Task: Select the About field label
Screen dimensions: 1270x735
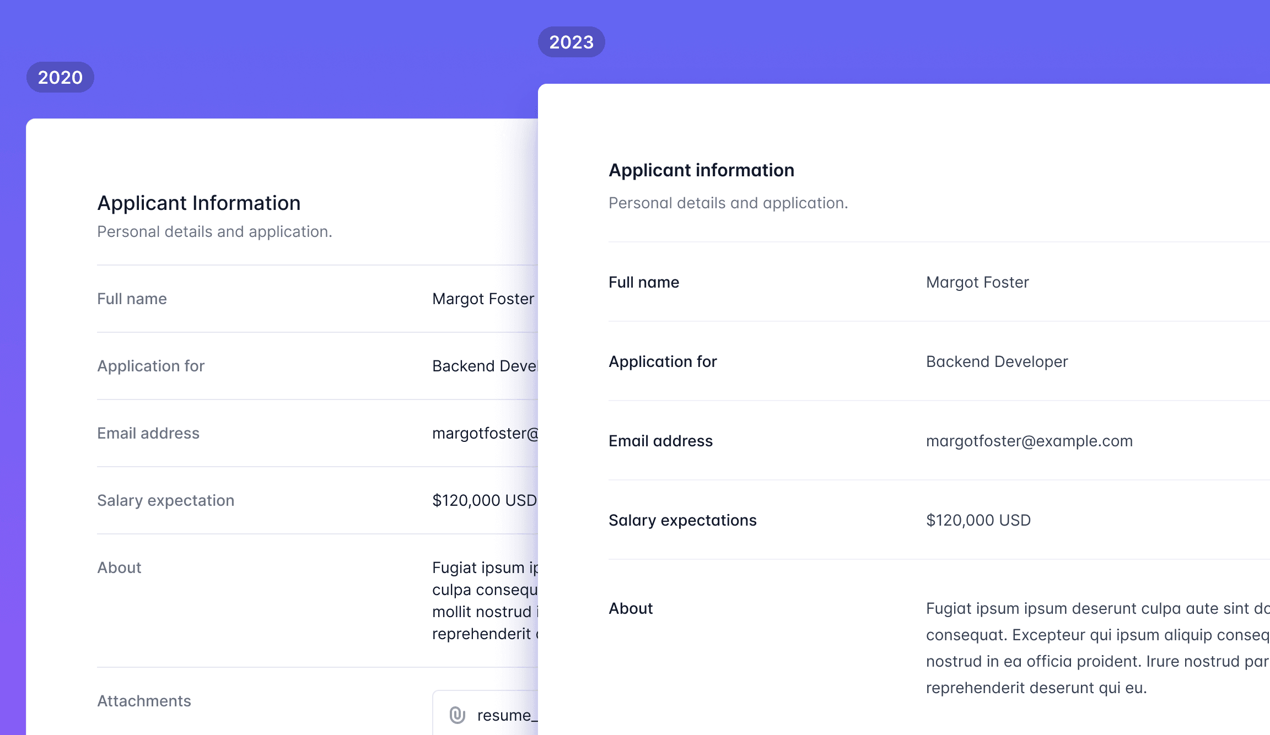Action: pos(630,608)
